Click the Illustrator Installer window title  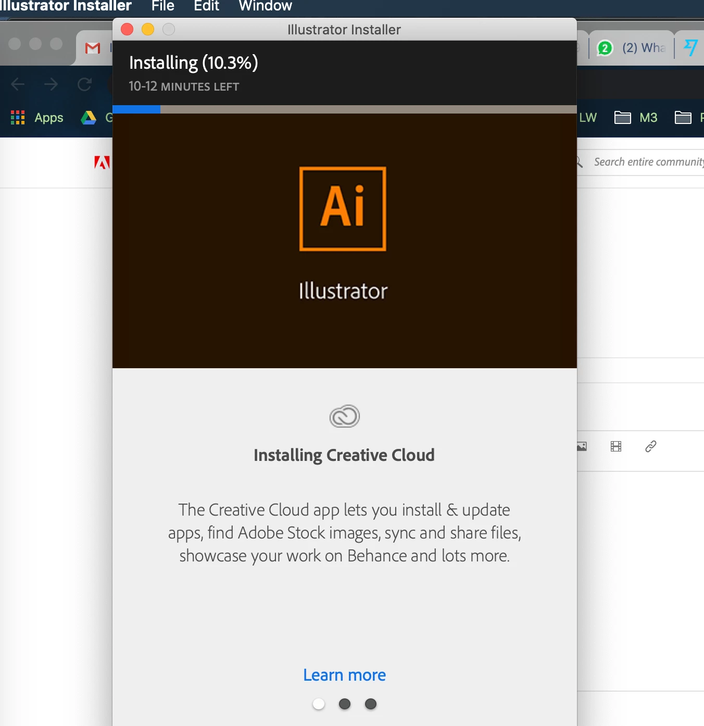pyautogui.click(x=344, y=30)
